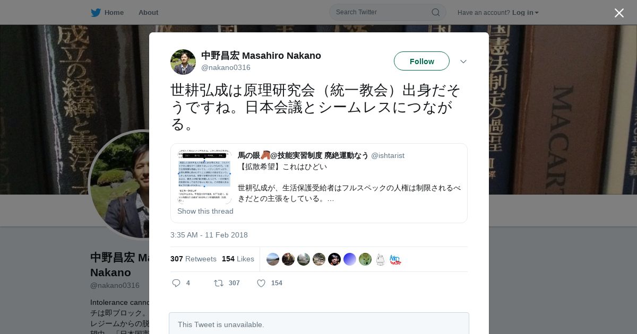Open Masahiro Nakano's avatar in tweet header
Viewport: 637px width, 334px height.
(183, 62)
